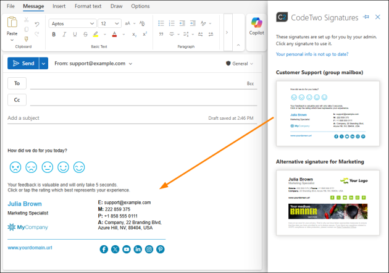Select the neutral face rating
This screenshot has height=273, width=389.
[x=48, y=167]
